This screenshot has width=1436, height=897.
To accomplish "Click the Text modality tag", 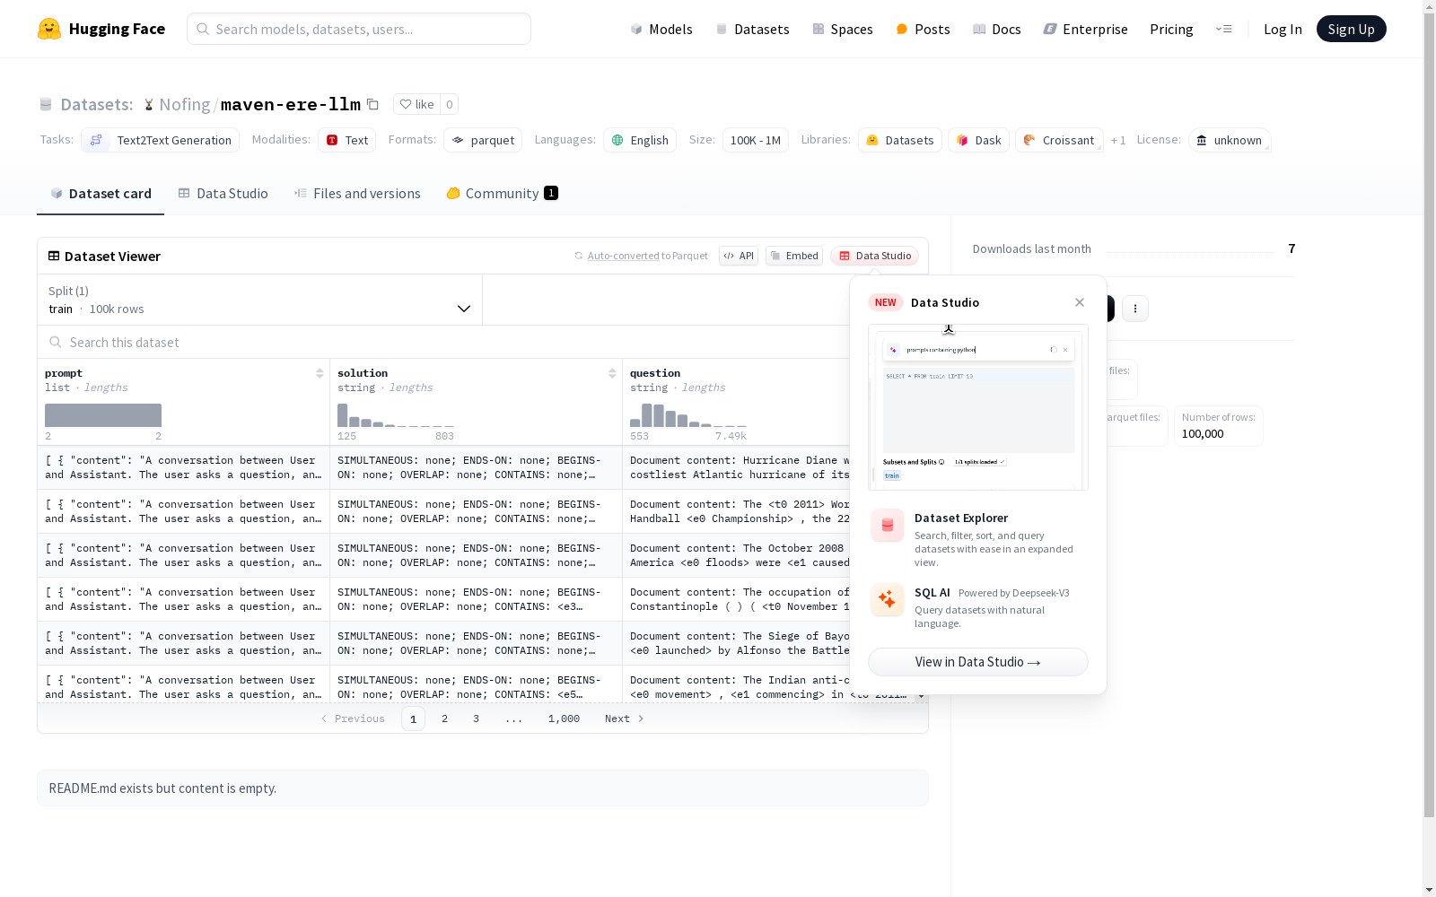I will [x=346, y=140].
